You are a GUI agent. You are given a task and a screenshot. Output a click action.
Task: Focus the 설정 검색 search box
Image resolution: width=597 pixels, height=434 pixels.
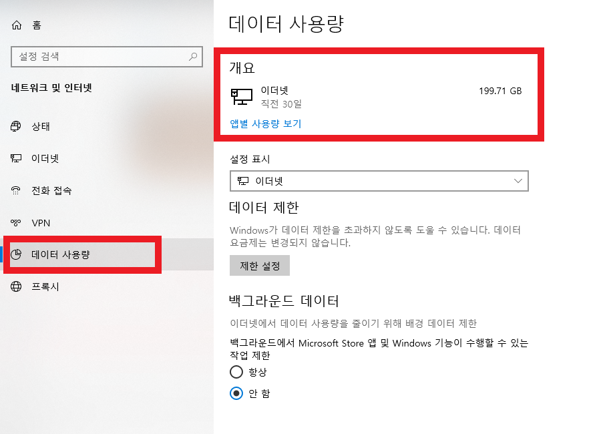coord(107,57)
